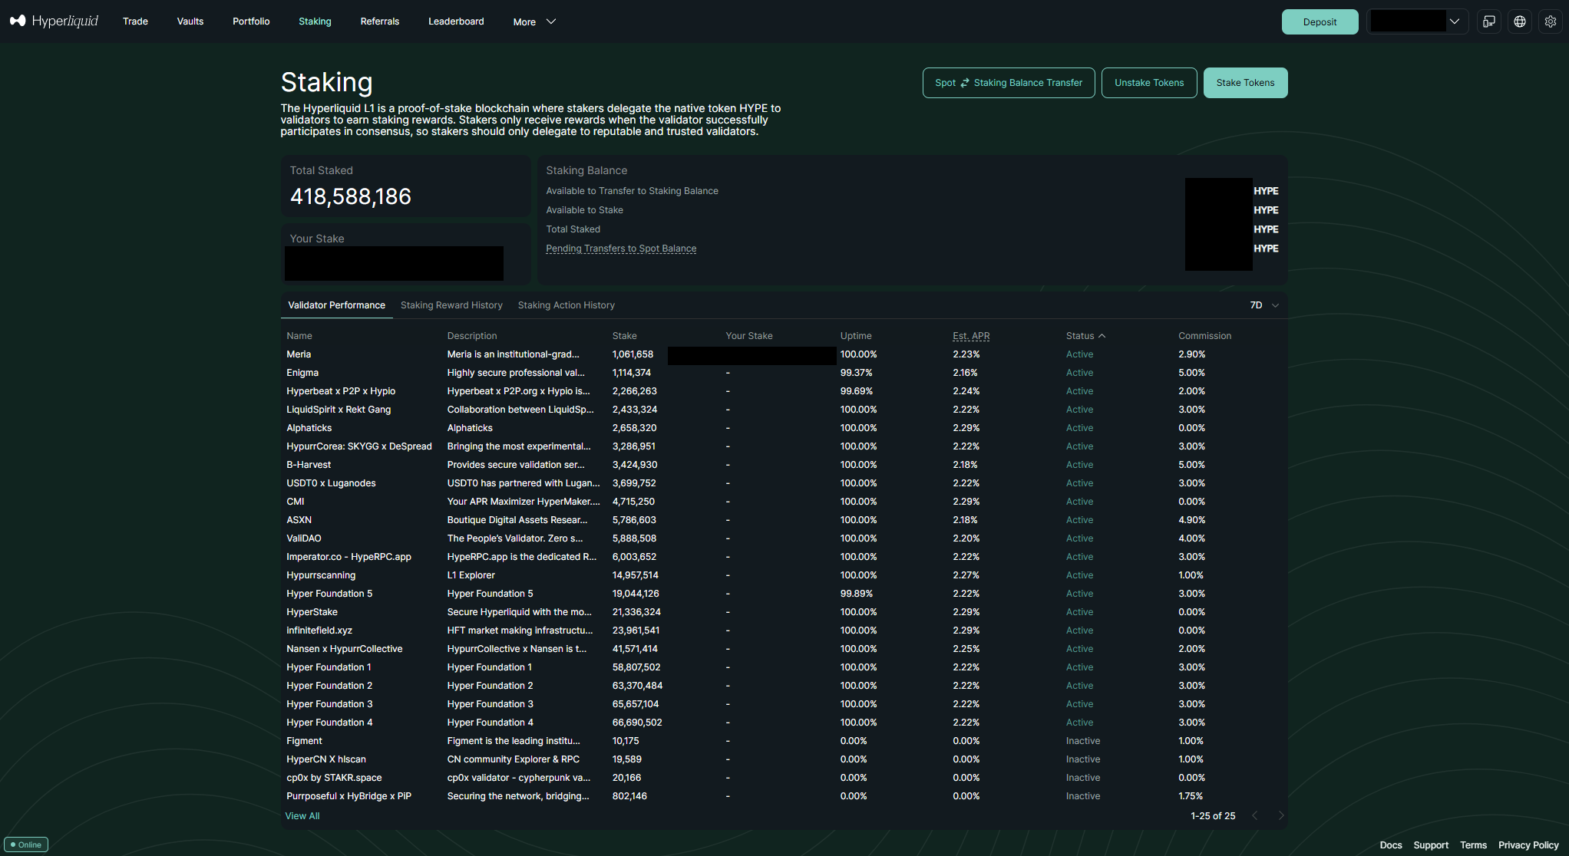The height and width of the screenshot is (856, 1569).
Task: Select the B-Harvest validator
Action: pyautogui.click(x=309, y=465)
